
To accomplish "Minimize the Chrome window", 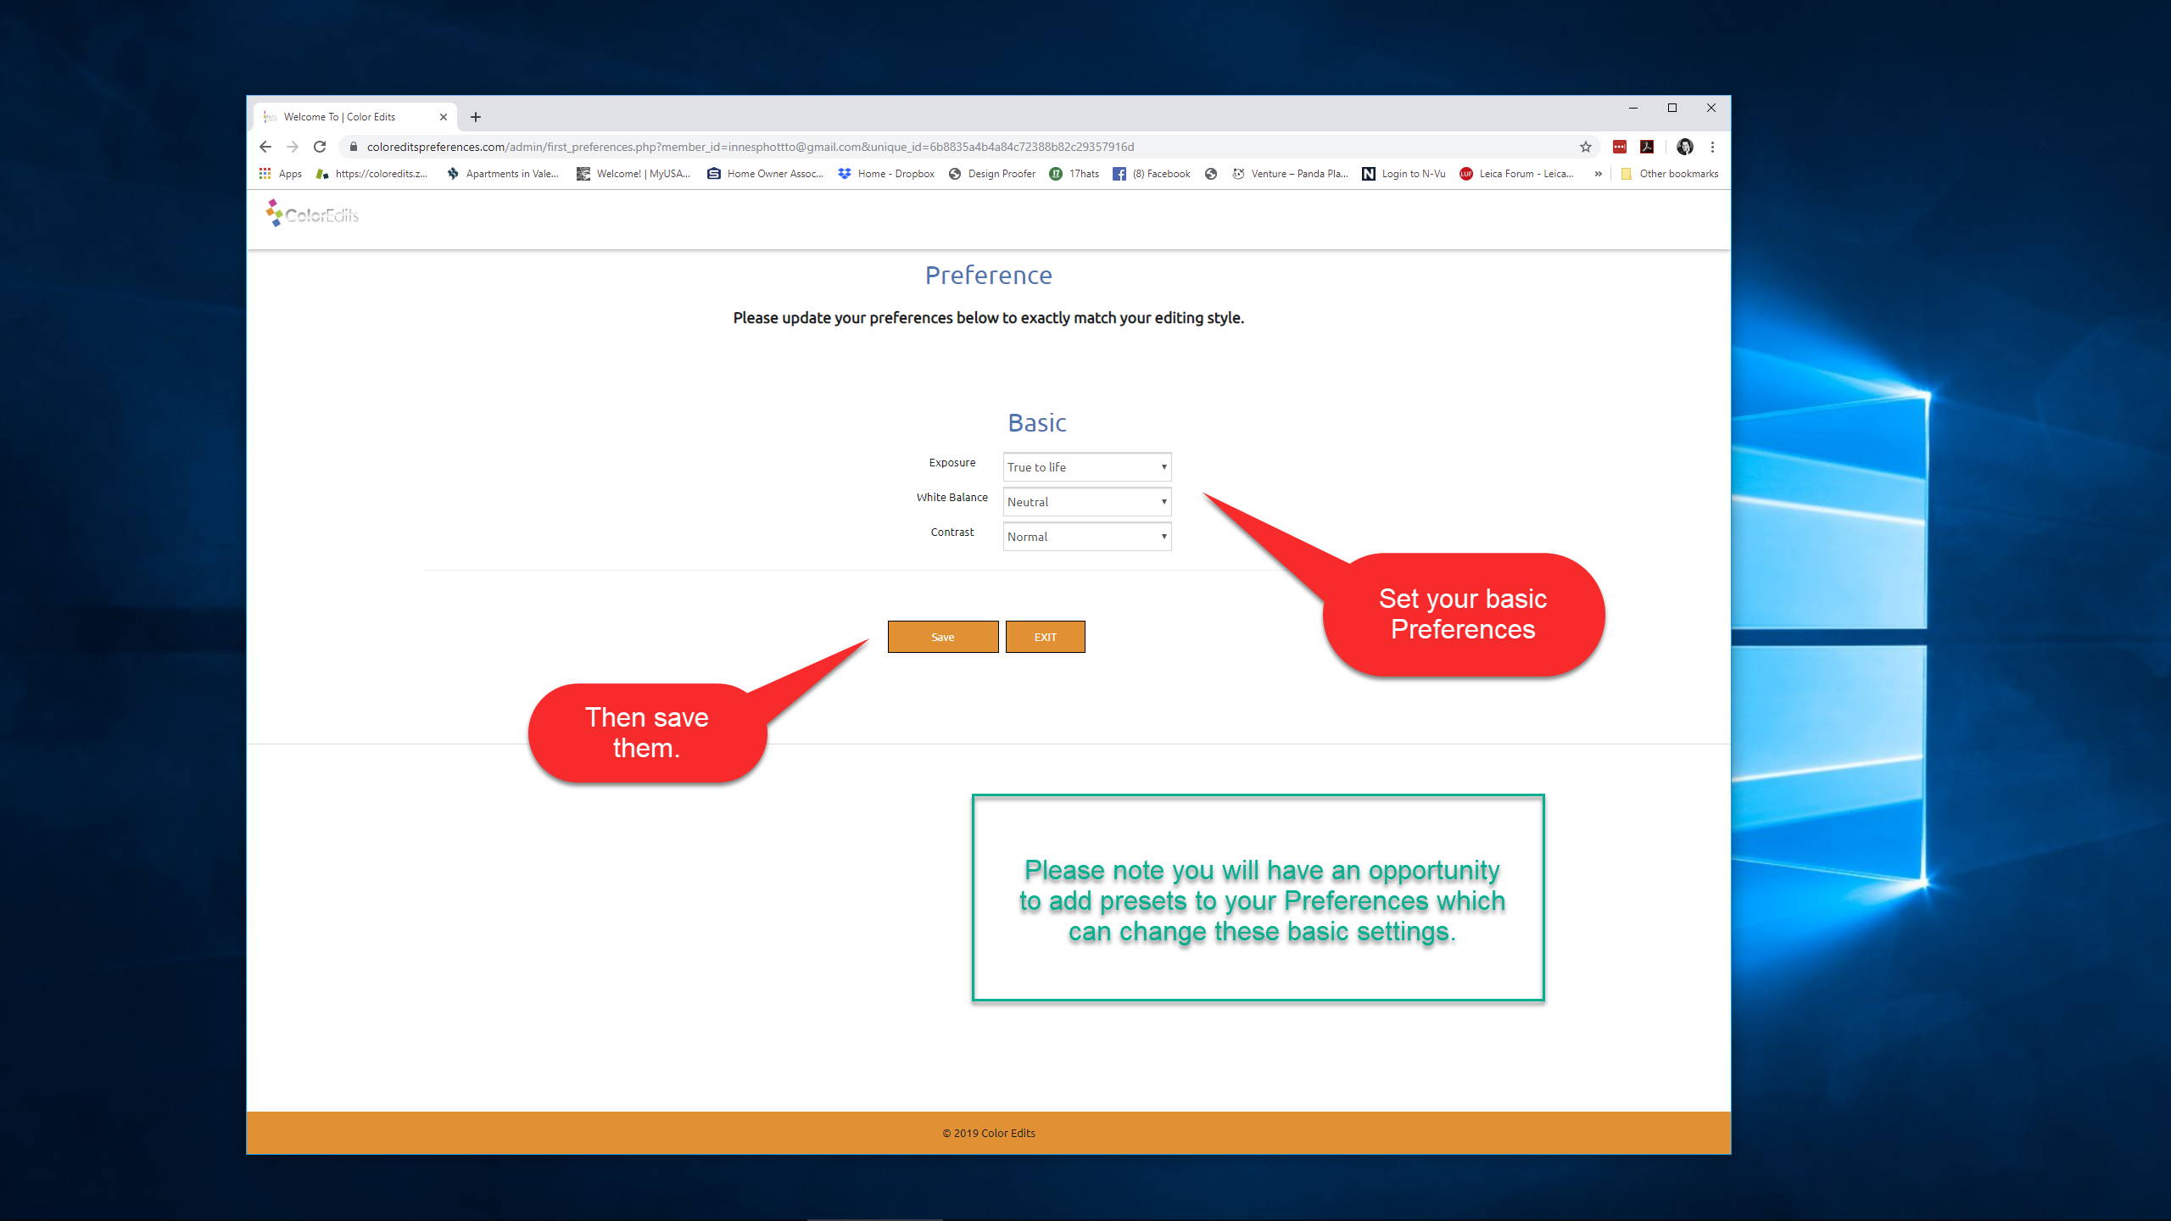I will (x=1633, y=108).
